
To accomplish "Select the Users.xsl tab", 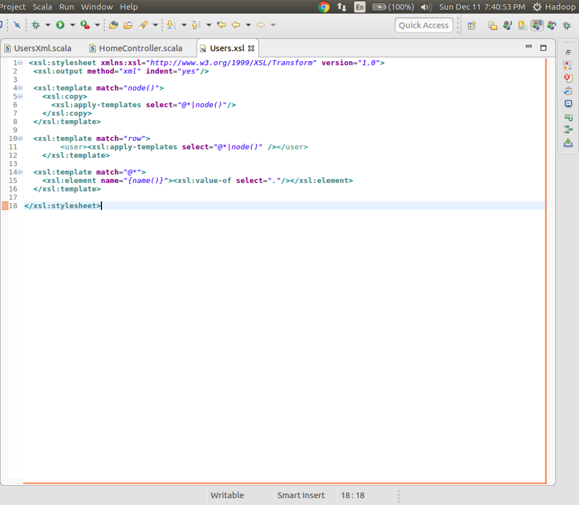I will (227, 48).
